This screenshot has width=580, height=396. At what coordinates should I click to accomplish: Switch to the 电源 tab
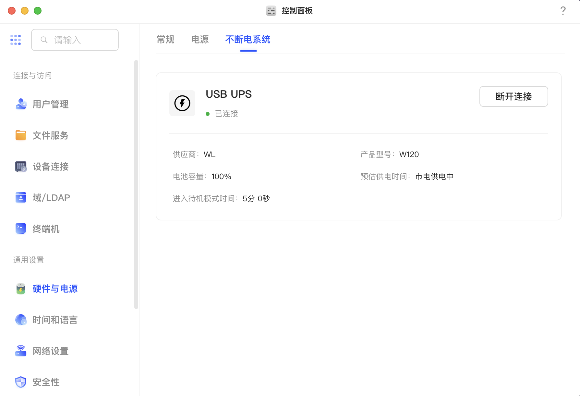(x=200, y=39)
